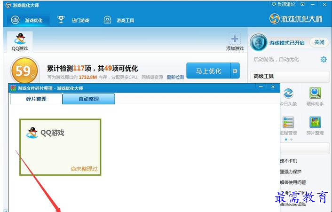Click the 游戏工具 toolbox icon

(107, 20)
